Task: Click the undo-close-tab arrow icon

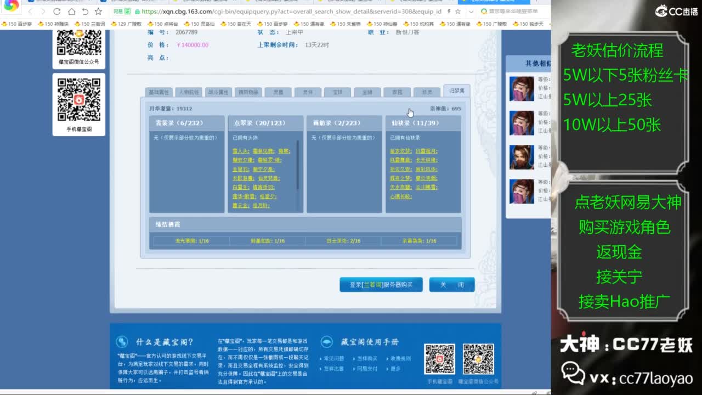Action: click(85, 12)
